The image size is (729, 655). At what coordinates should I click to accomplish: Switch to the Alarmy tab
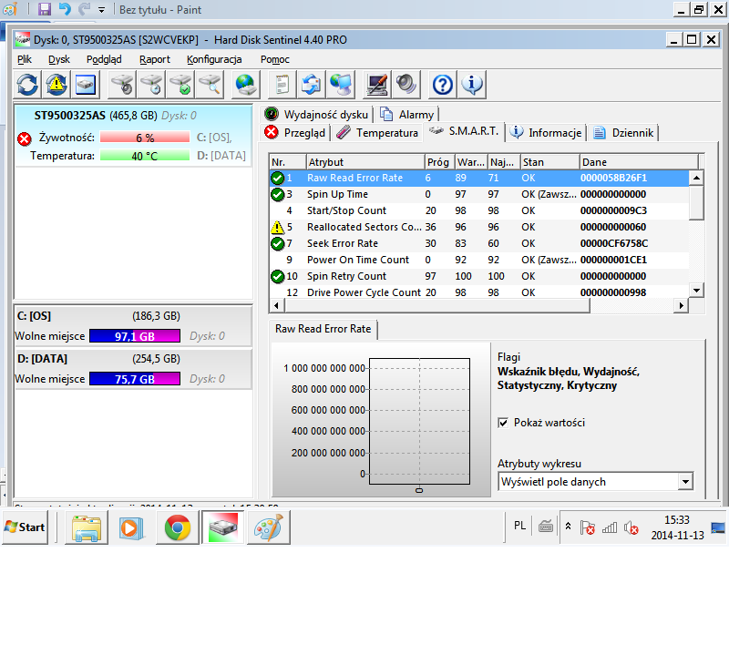point(407,115)
